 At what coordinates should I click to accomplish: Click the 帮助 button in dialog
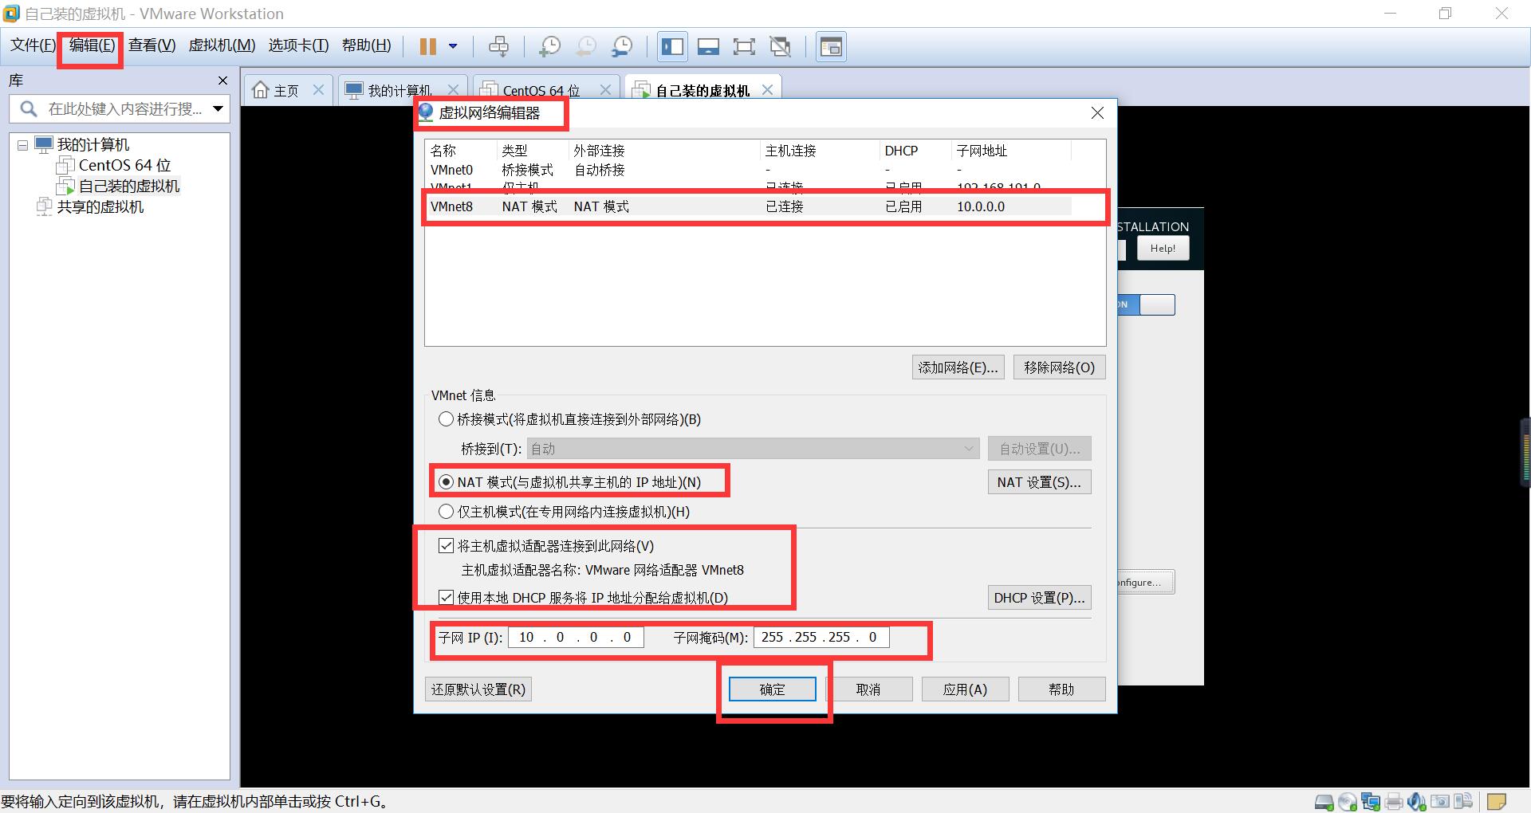1061,689
